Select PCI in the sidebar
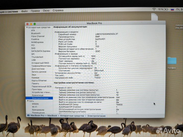The image size is (183, 137). click(33, 45)
